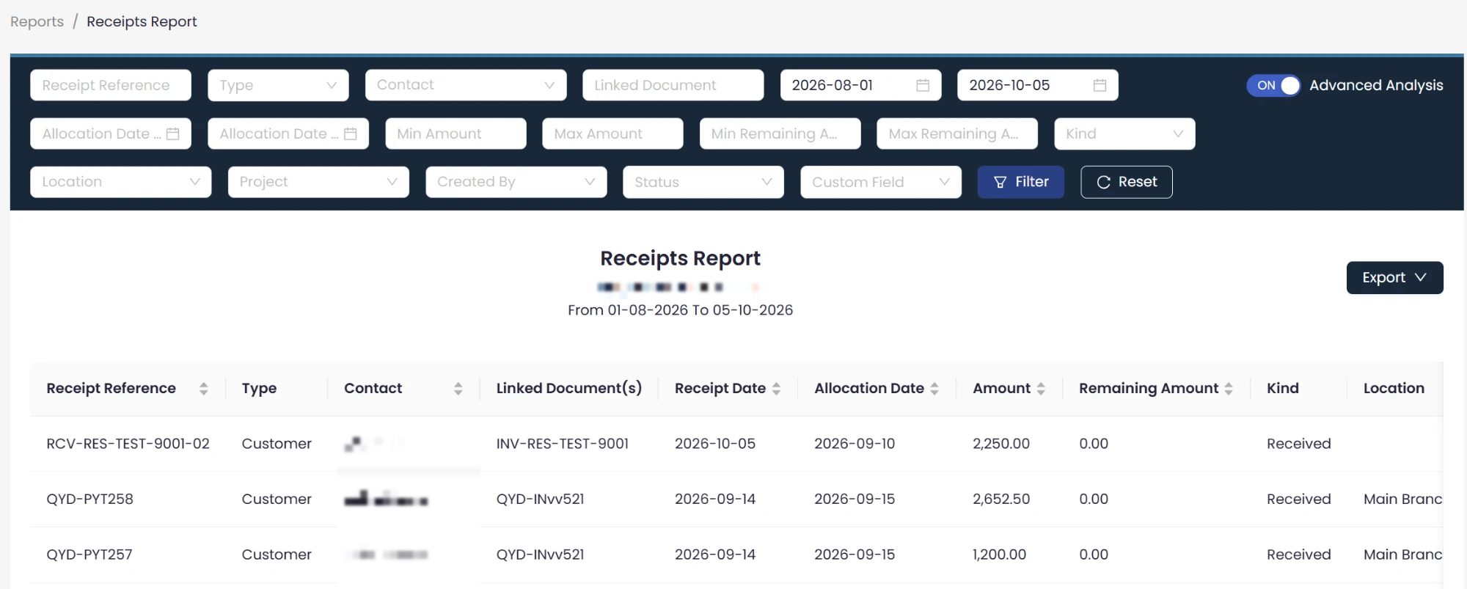This screenshot has height=589, width=1467.
Task: Focus the Receipt Reference input
Action: coord(111,85)
